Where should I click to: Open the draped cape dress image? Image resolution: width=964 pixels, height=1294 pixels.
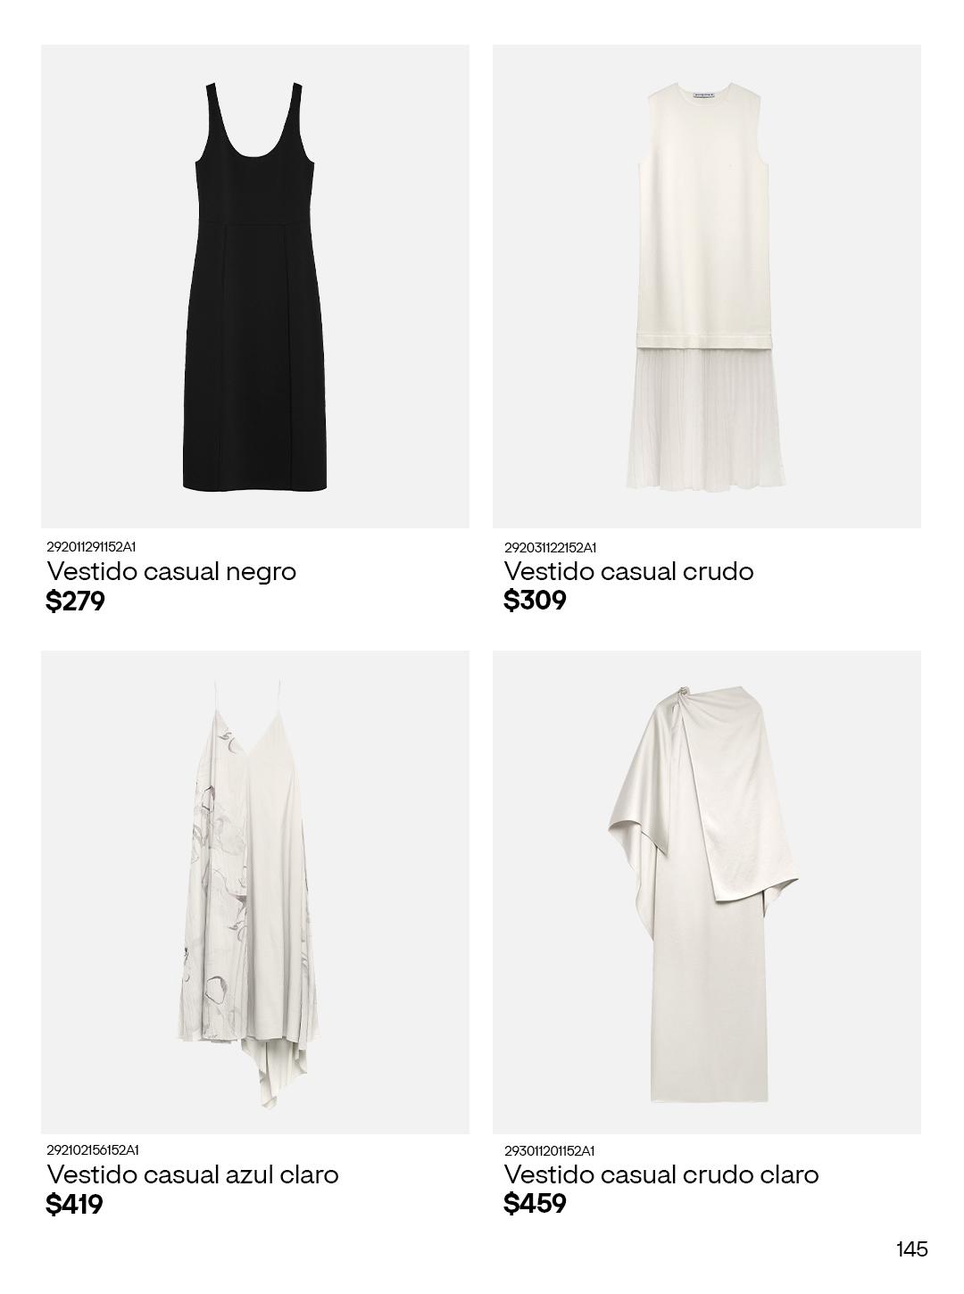(x=707, y=892)
